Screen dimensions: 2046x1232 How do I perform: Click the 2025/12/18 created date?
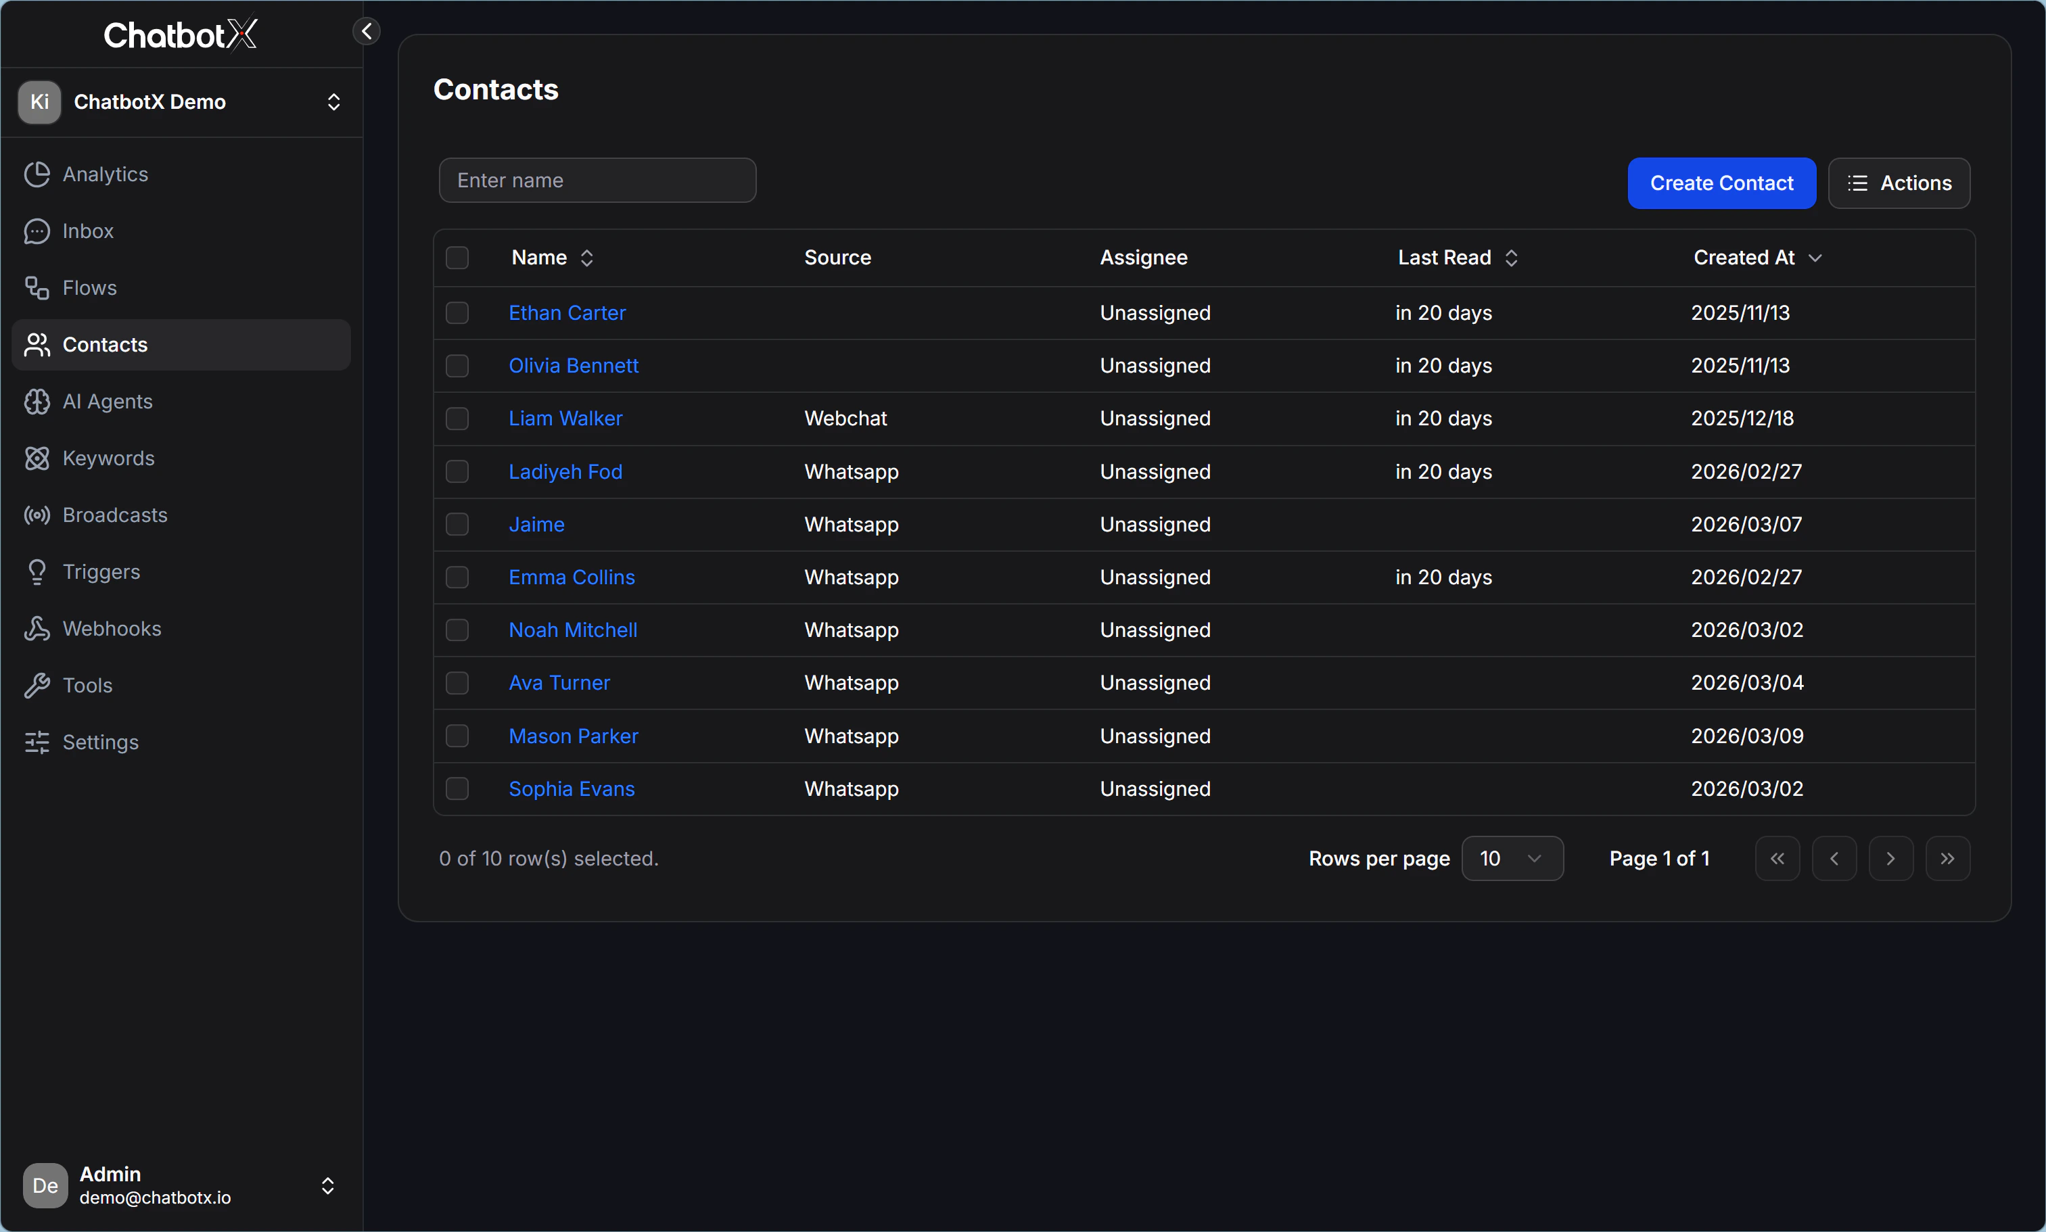click(1742, 419)
